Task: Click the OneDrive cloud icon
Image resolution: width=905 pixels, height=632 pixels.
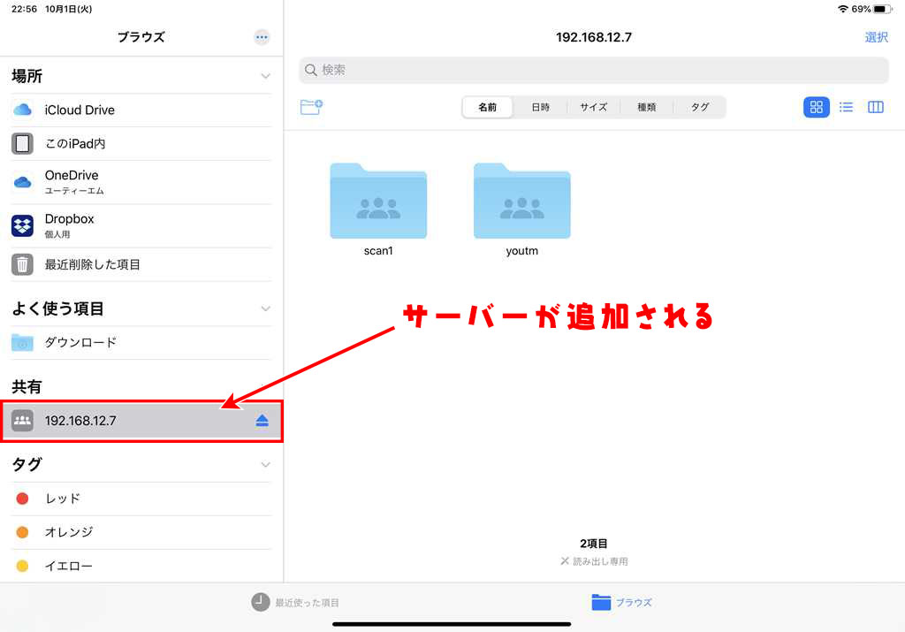Action: 22,182
